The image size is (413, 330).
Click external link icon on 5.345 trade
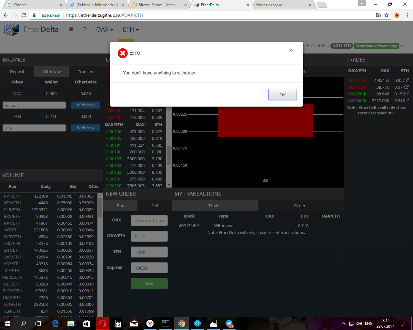407,101
